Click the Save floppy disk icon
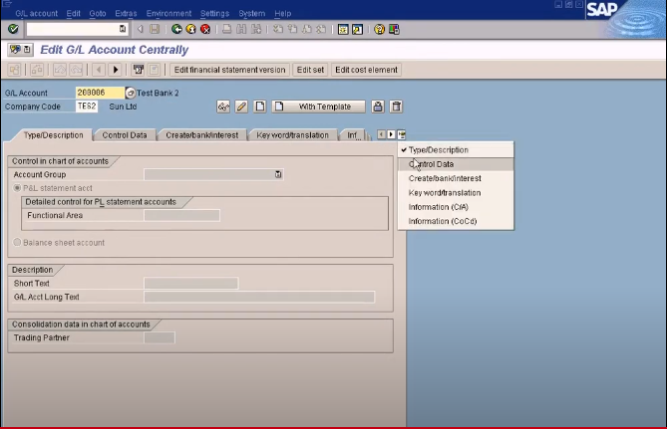This screenshot has height=429, width=667. coord(155,29)
